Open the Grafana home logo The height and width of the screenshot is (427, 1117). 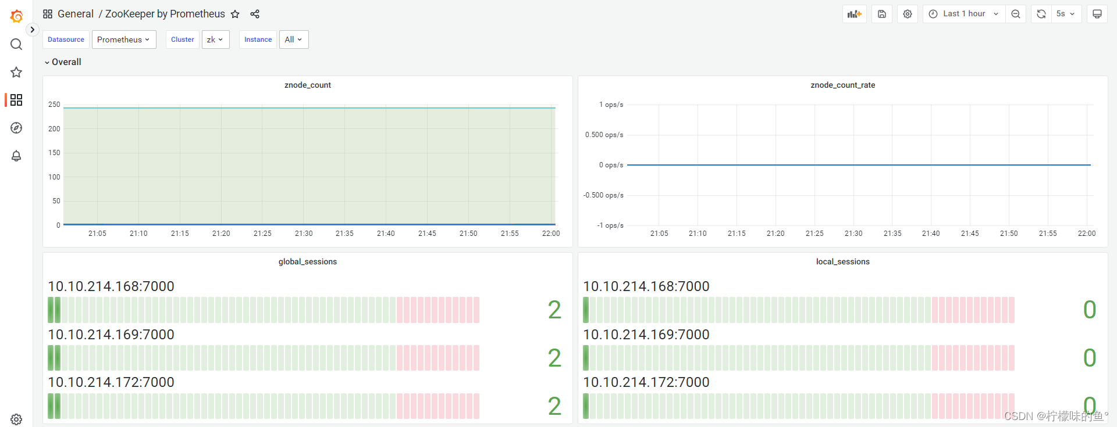click(16, 16)
